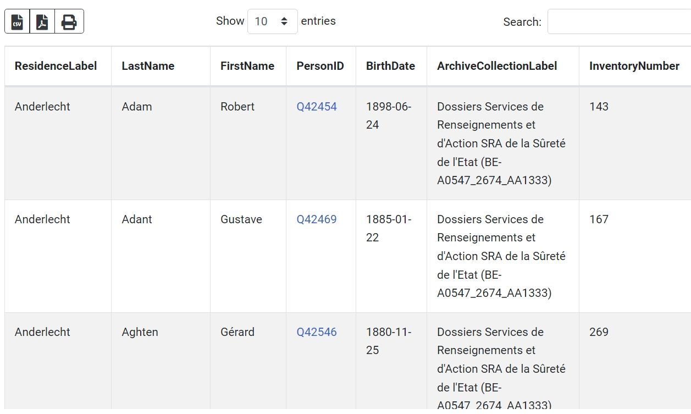The height and width of the screenshot is (414, 691).
Task: Export the table as CSV
Action: pyautogui.click(x=17, y=21)
